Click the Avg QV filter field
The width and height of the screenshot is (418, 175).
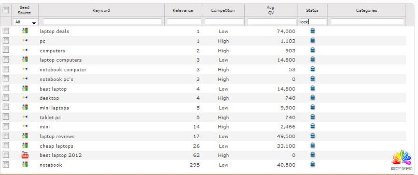pos(272,22)
